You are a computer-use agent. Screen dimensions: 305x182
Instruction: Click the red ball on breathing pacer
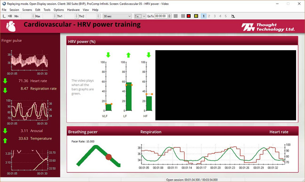click(109, 157)
